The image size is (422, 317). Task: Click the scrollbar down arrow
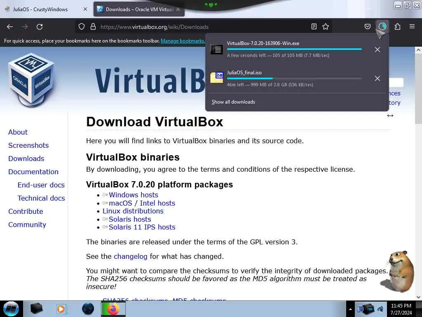click(x=418, y=297)
